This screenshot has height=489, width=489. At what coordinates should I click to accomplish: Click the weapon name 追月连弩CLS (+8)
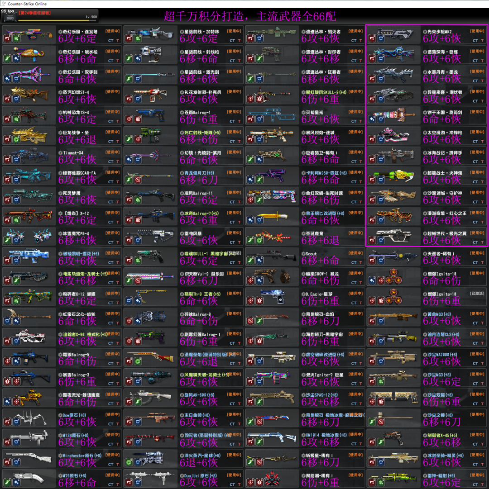(x=443, y=334)
